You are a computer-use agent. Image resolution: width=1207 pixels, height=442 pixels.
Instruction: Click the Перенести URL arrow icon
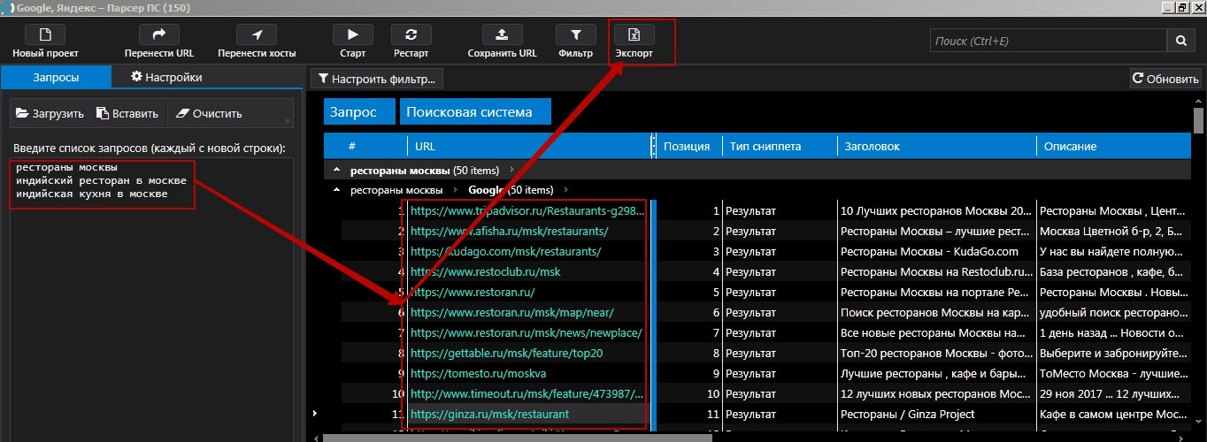tap(159, 35)
